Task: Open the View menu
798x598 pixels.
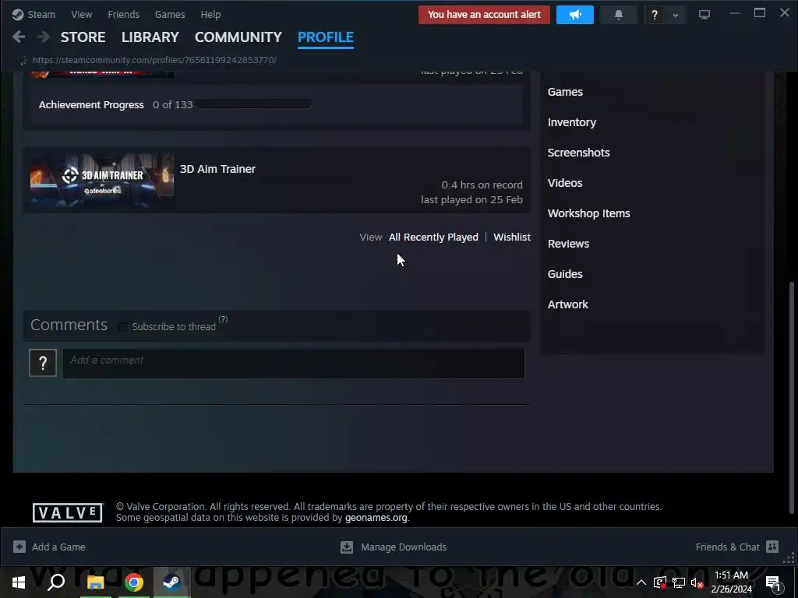Action: tap(81, 14)
